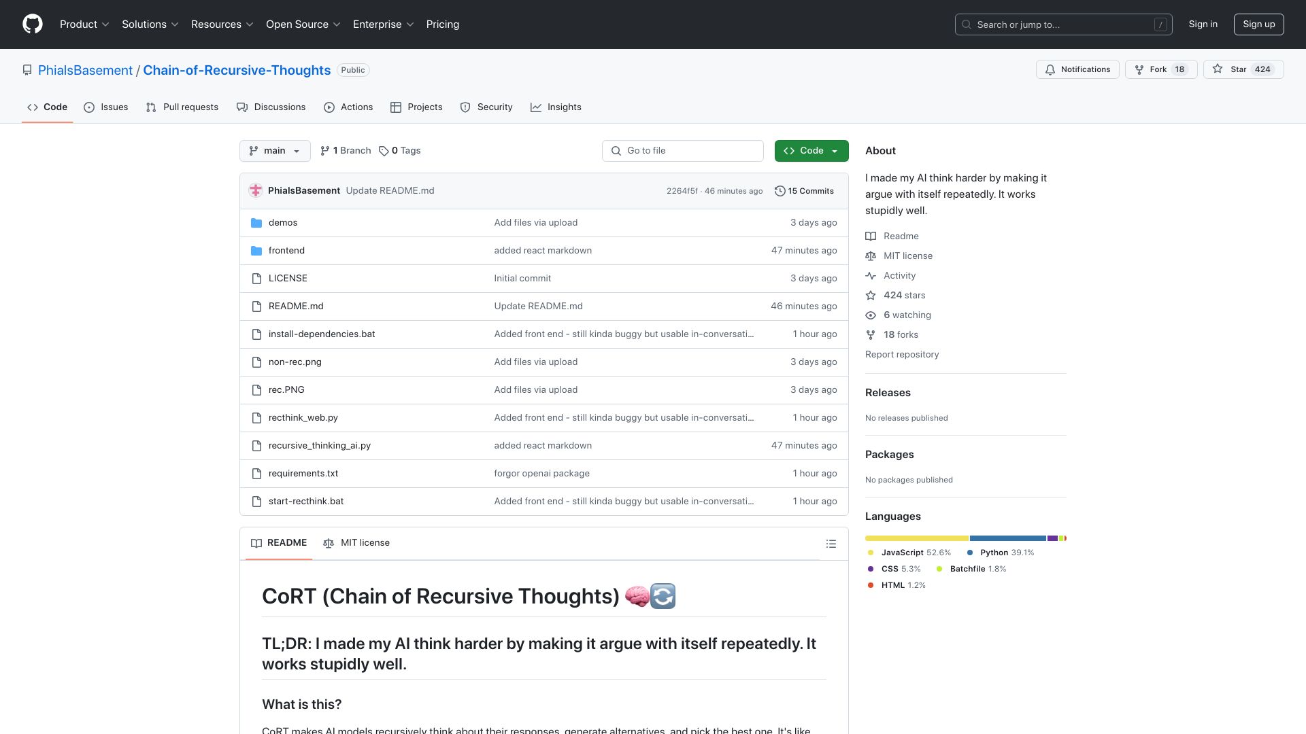Click the book icon beside Readme
Image resolution: width=1306 pixels, height=734 pixels.
871,237
